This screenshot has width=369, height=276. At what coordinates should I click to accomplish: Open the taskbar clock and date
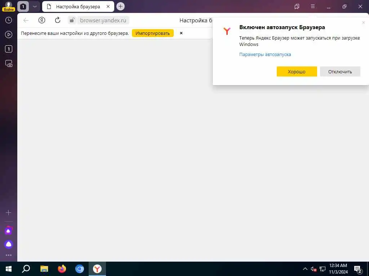[338, 269]
